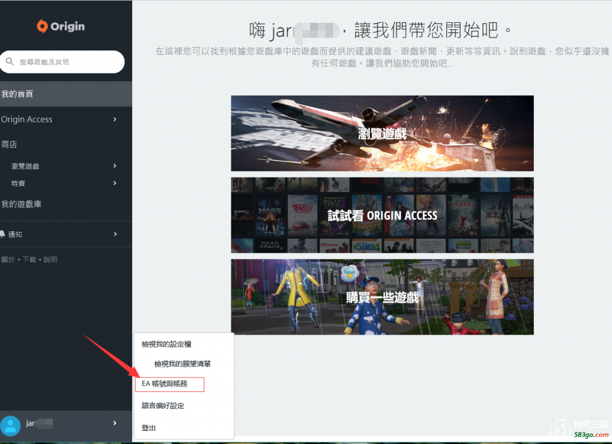Click the 下載 link
This screenshot has height=444, width=612.
coord(29,260)
